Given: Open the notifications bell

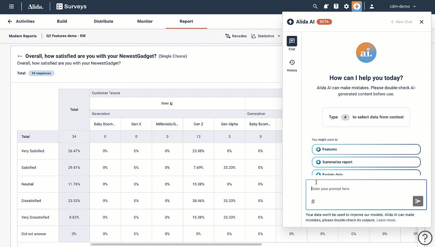Looking at the screenshot, I should coord(326,7).
